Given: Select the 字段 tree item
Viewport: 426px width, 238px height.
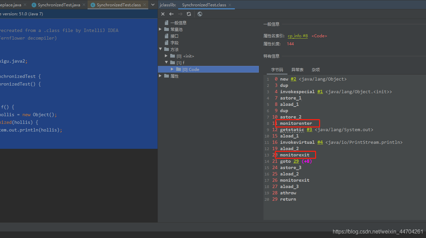Looking at the screenshot, I should pos(174,43).
